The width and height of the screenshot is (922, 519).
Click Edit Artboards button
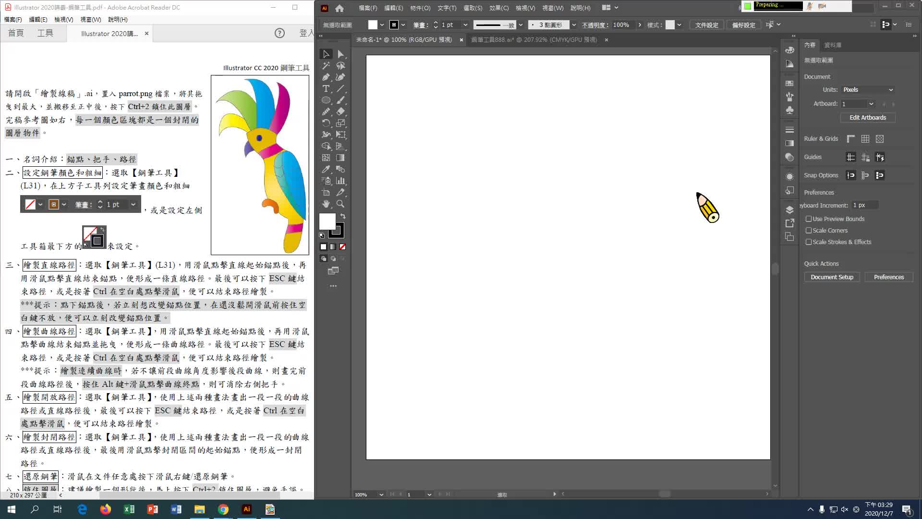point(868,118)
